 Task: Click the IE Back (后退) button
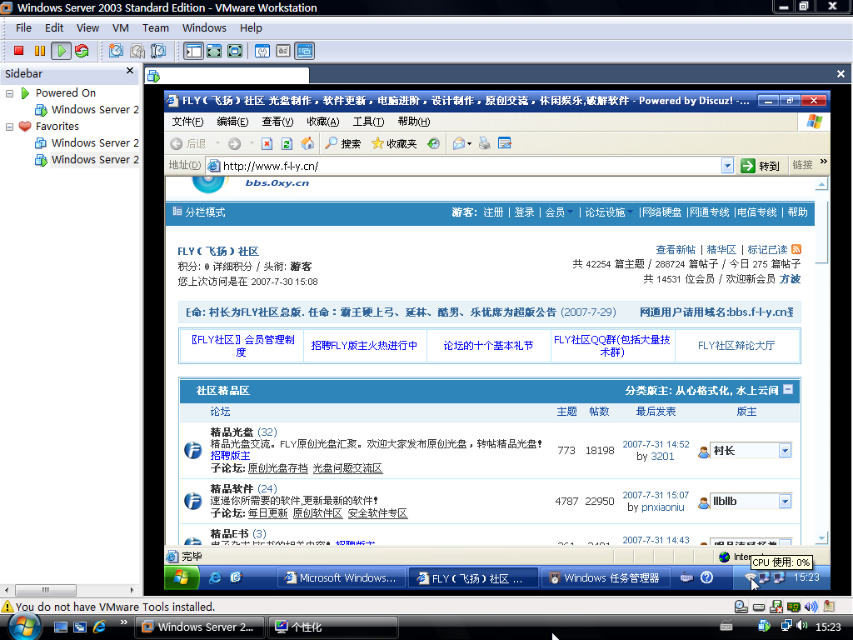point(188,143)
